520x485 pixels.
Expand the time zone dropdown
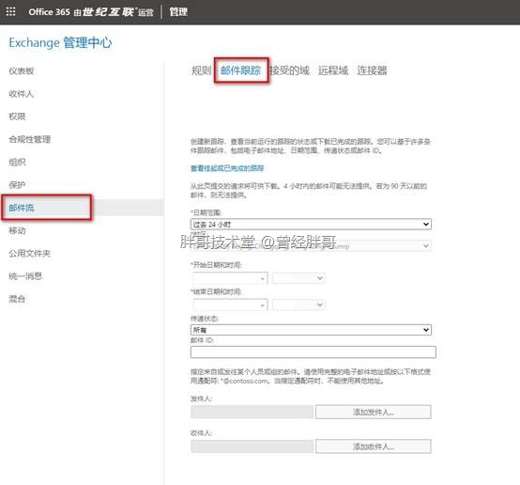point(311,246)
